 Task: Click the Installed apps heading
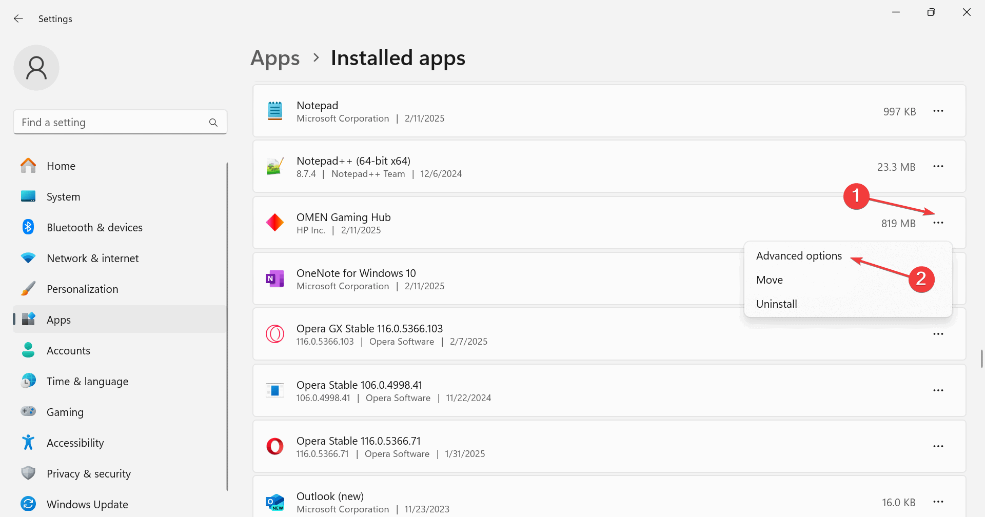[398, 58]
